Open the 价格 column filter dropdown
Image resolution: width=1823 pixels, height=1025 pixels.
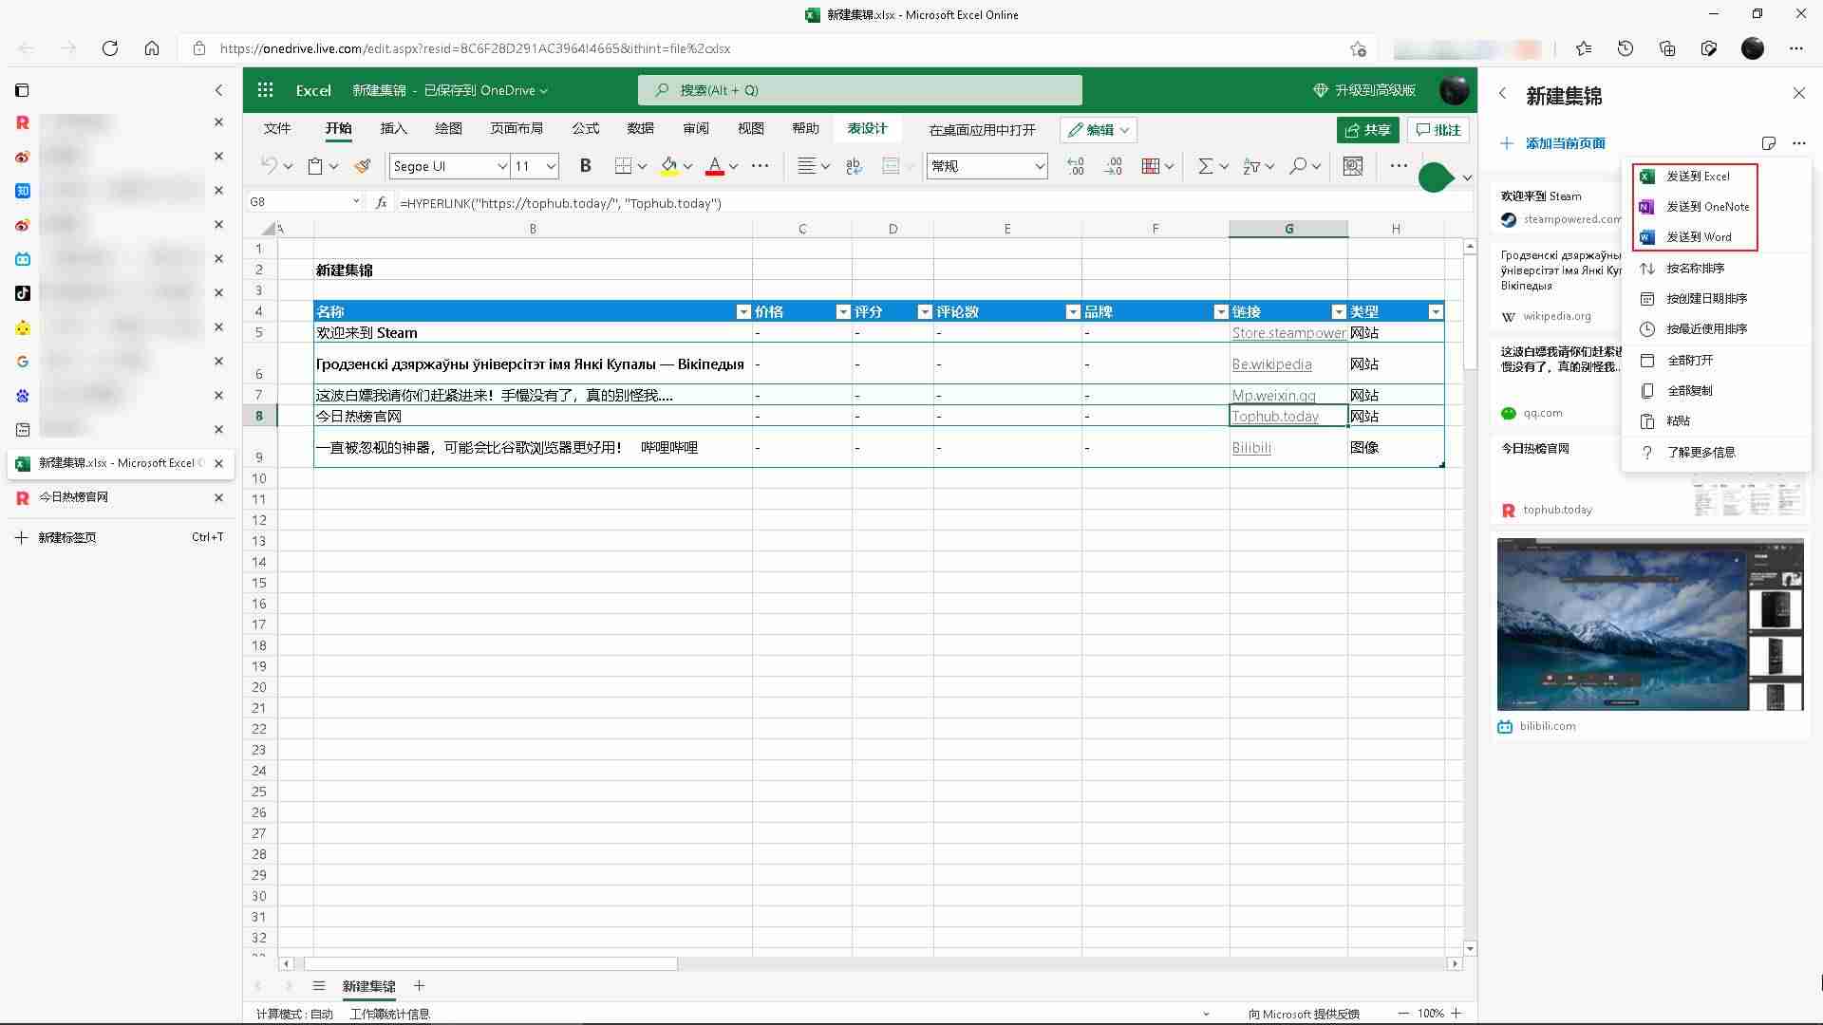pyautogui.click(x=842, y=312)
